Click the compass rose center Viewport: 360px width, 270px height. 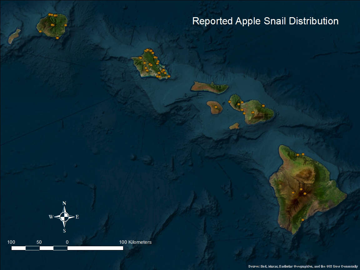pos(64,217)
